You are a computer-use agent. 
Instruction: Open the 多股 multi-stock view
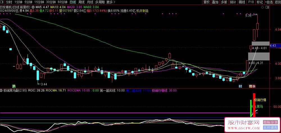click(x=224, y=2)
